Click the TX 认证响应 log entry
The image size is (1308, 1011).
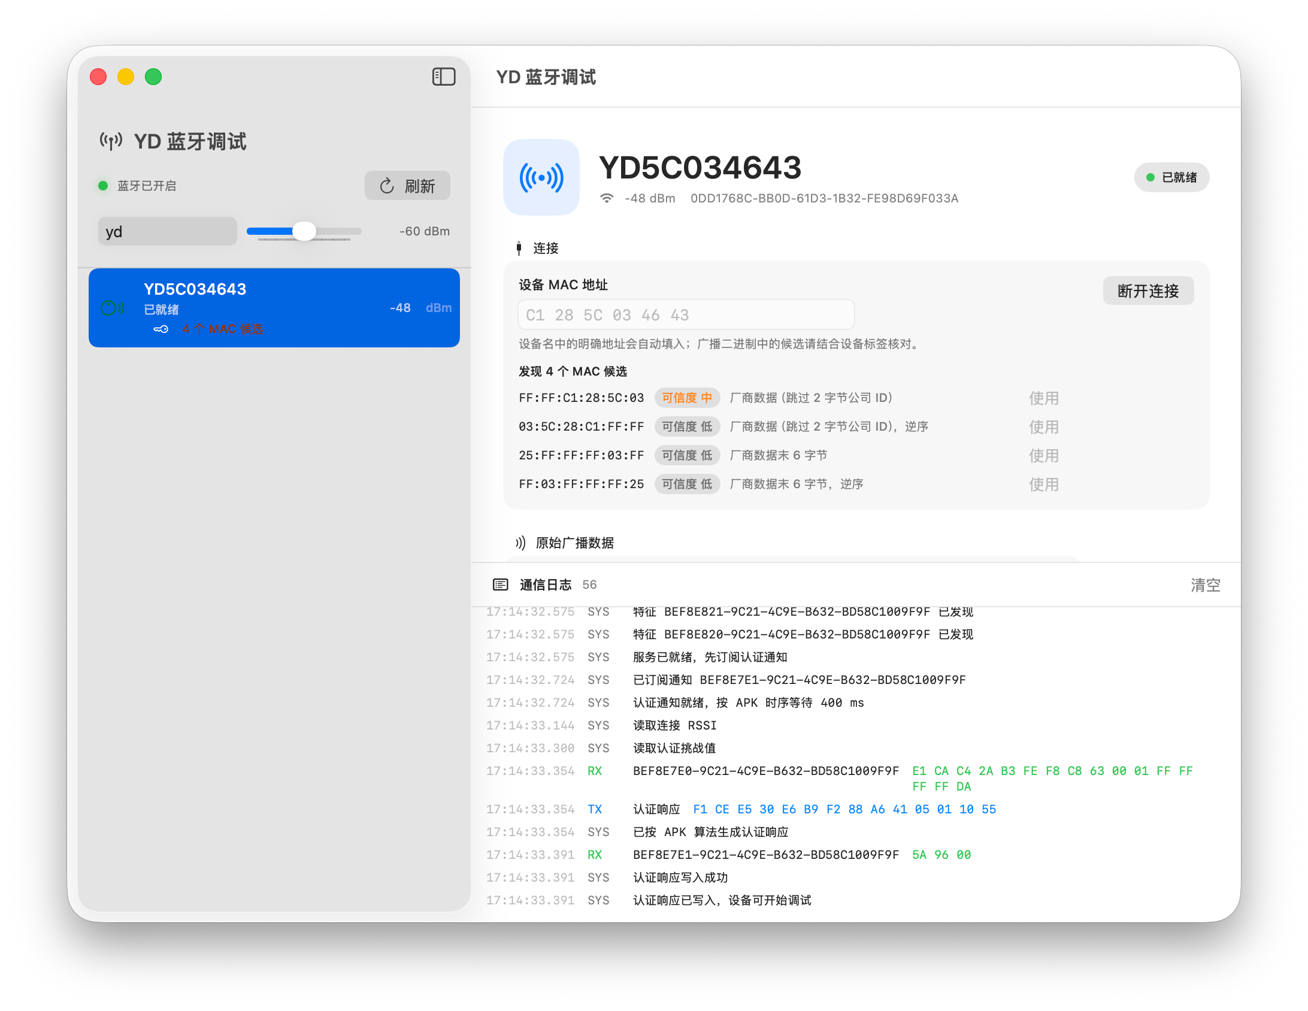click(856, 809)
